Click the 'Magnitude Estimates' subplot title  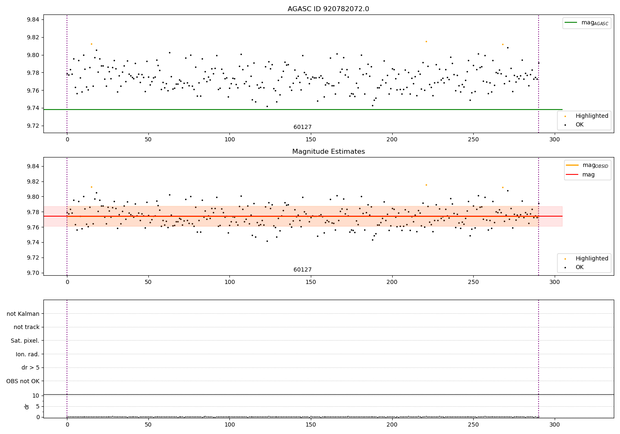click(328, 152)
